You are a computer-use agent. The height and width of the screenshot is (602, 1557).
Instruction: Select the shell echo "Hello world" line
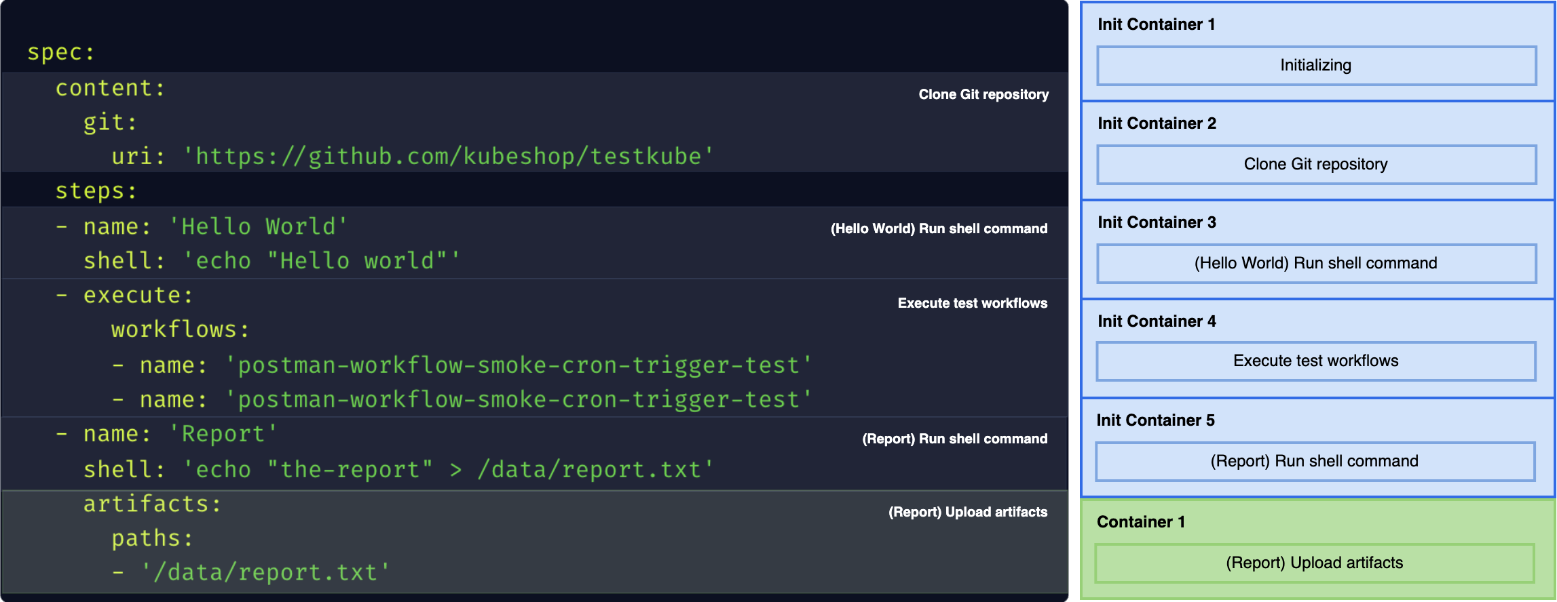[271, 261]
